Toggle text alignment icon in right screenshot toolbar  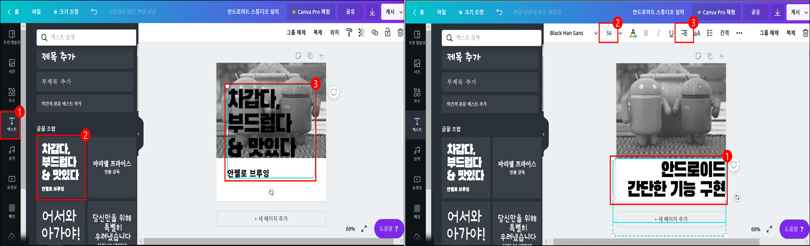(x=684, y=33)
